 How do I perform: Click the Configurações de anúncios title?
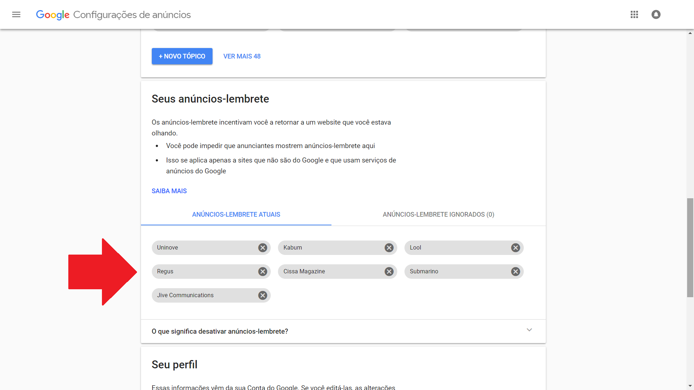(132, 15)
